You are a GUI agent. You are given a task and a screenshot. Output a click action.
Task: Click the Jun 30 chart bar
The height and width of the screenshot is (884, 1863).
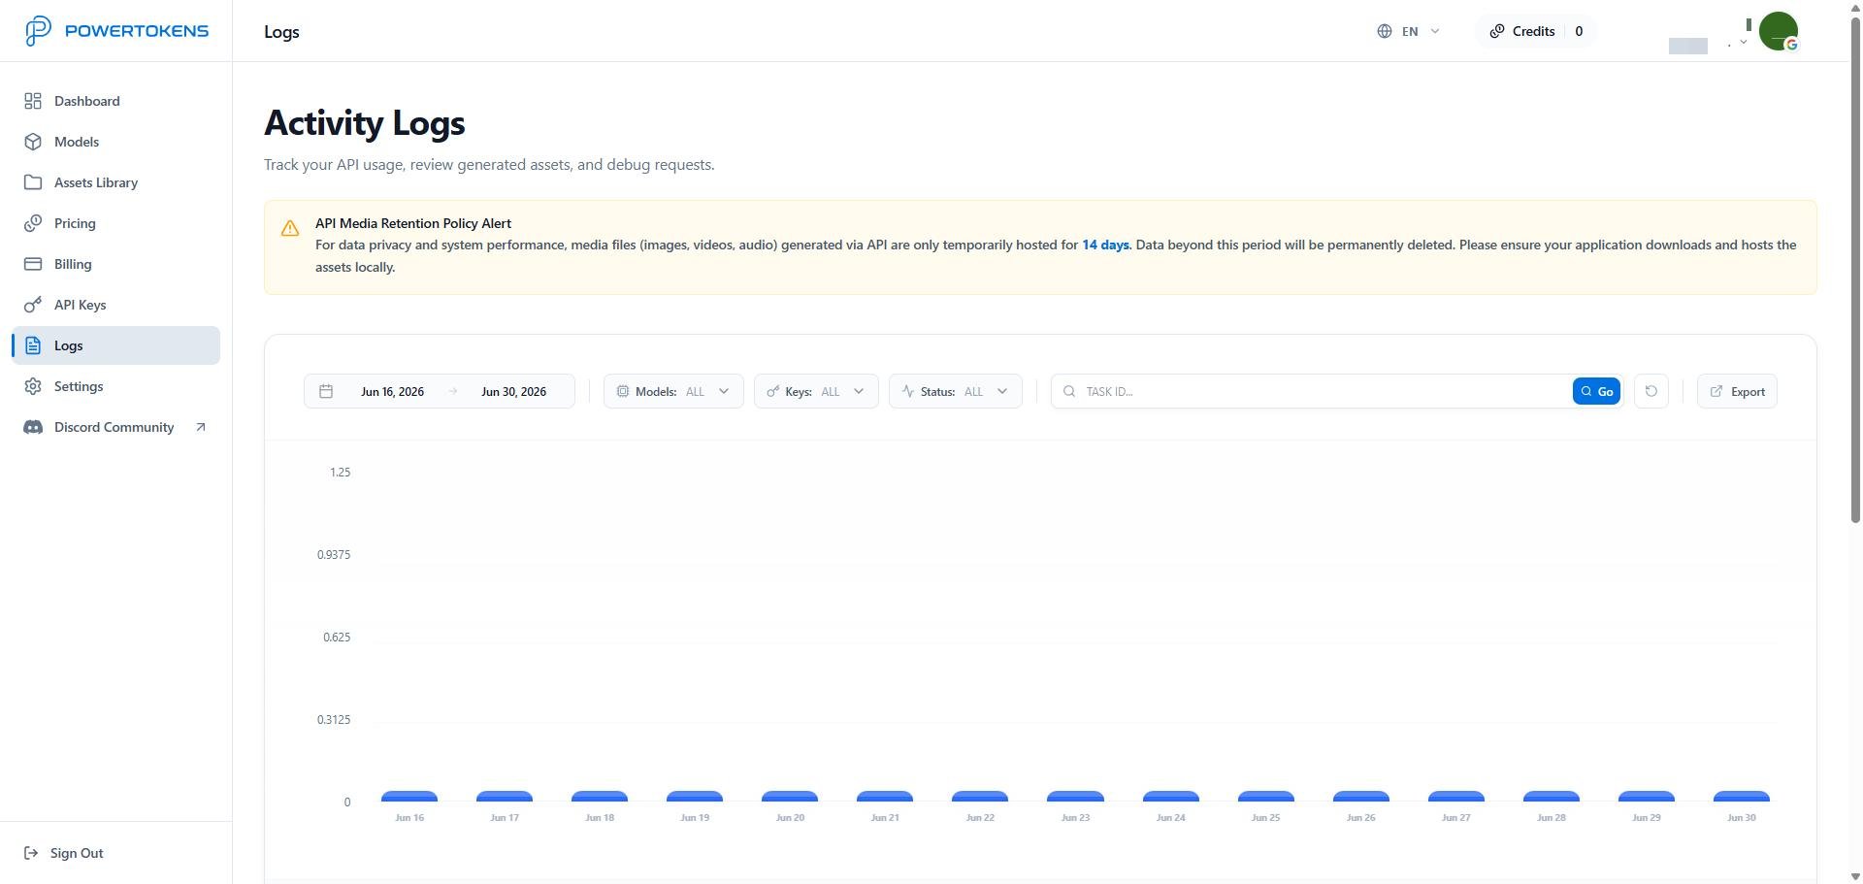pos(1742,797)
